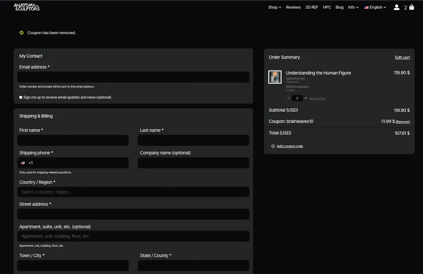Viewport: 423px width, 274px height.
Task: Go to the Reviews page
Action: pyautogui.click(x=293, y=7)
